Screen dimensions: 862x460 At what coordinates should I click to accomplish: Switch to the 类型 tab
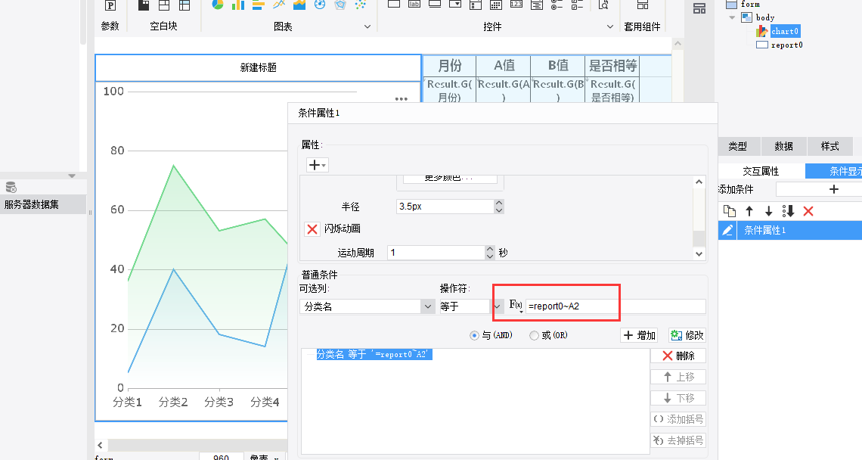point(738,146)
